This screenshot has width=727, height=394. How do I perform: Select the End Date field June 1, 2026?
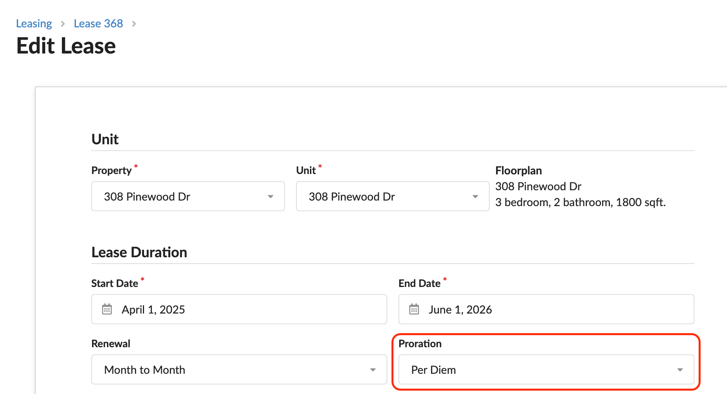click(546, 309)
